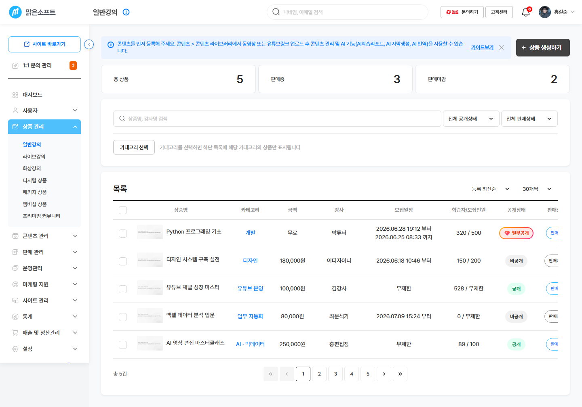Go to the next page arrow
Viewport: 582px width, 407px height.
384,374
